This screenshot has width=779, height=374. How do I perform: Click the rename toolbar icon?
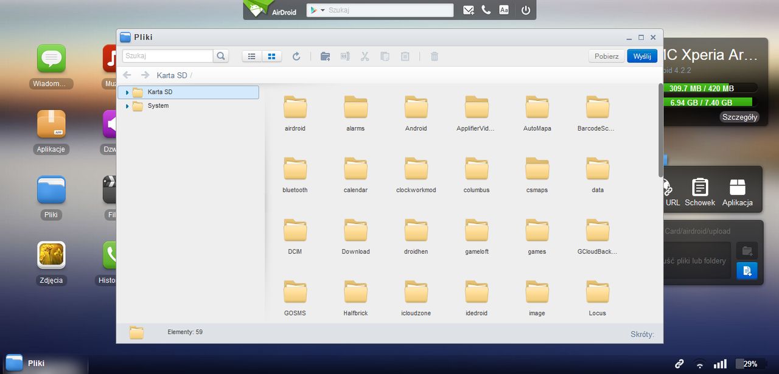(345, 56)
